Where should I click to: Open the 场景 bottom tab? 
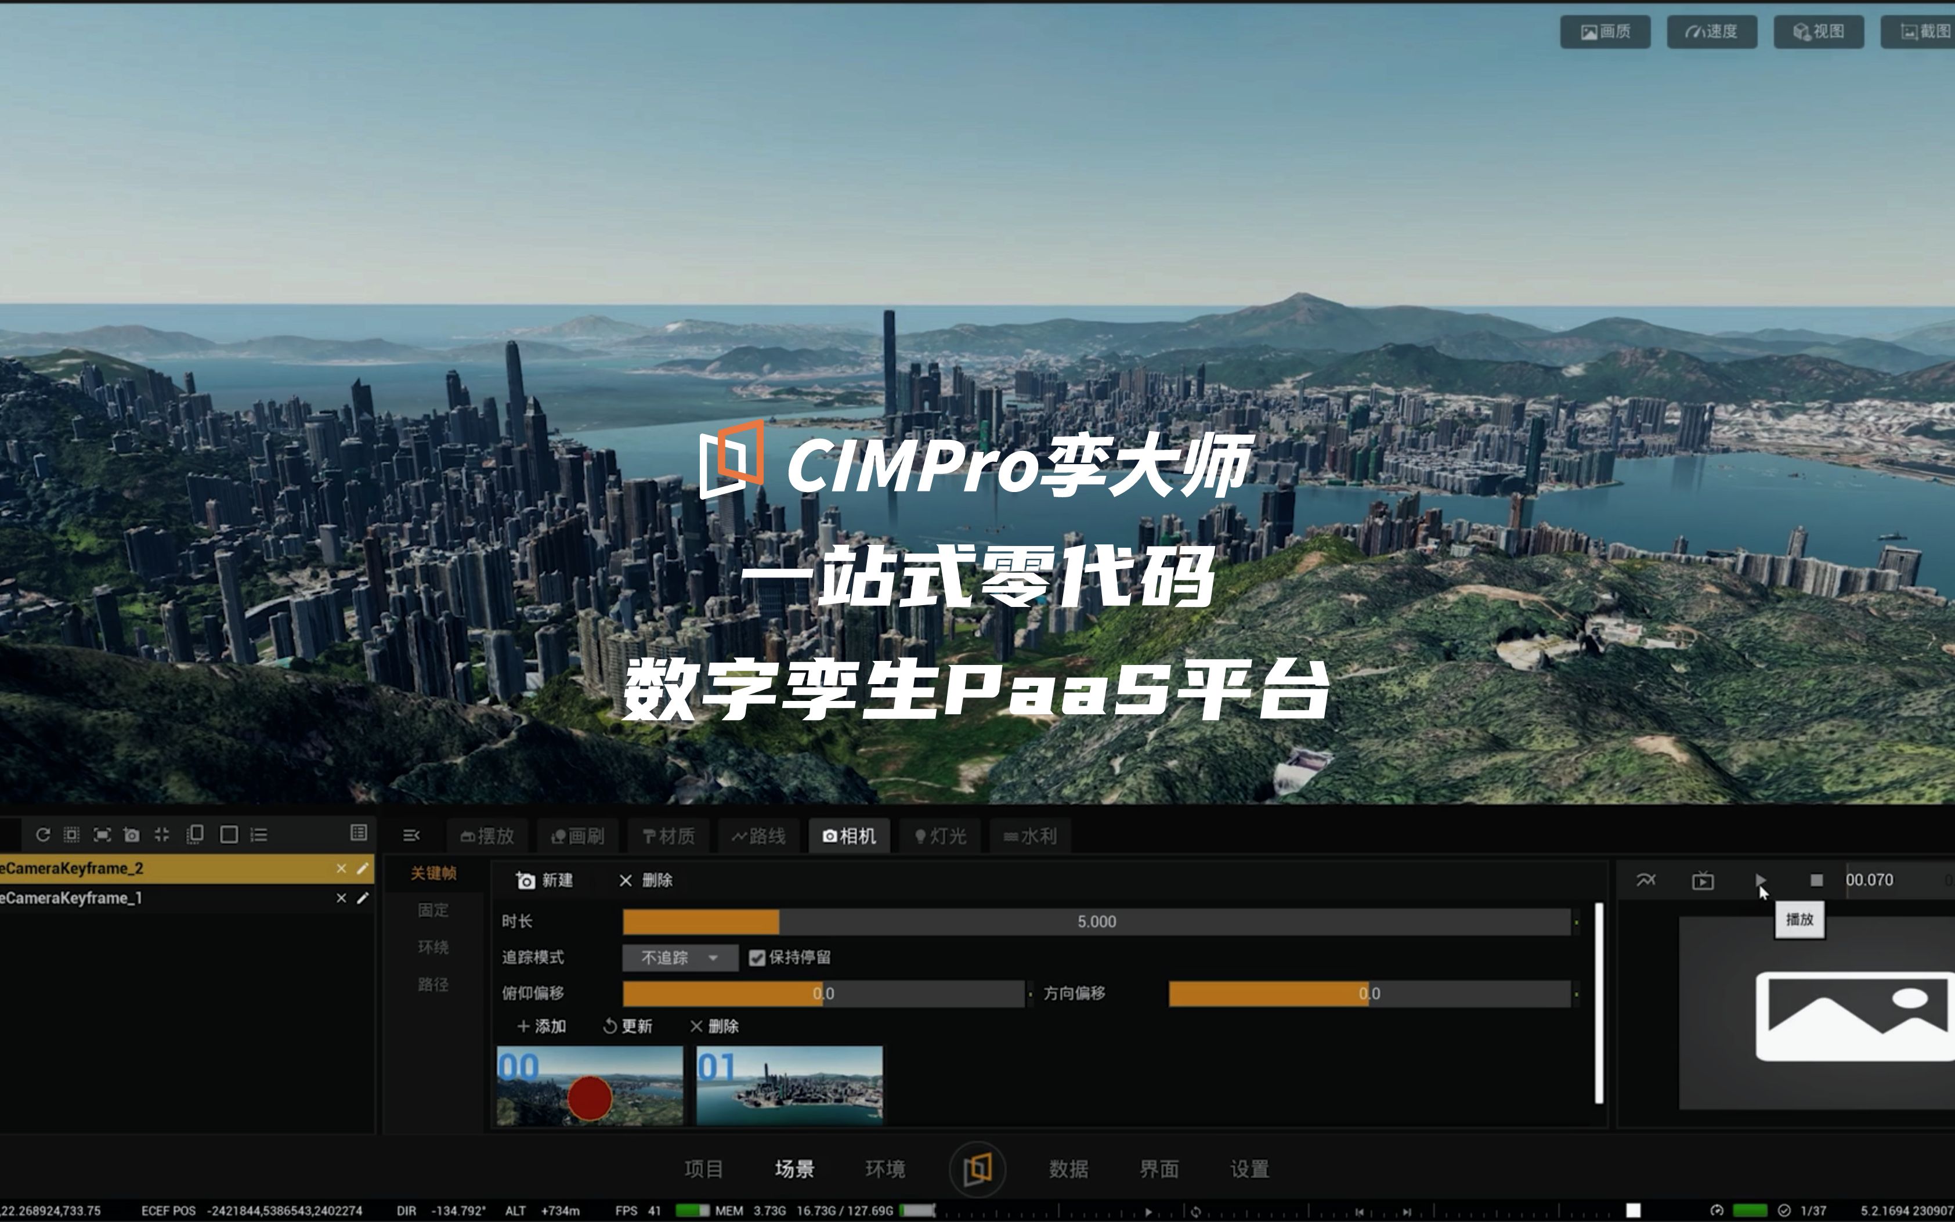click(794, 1169)
